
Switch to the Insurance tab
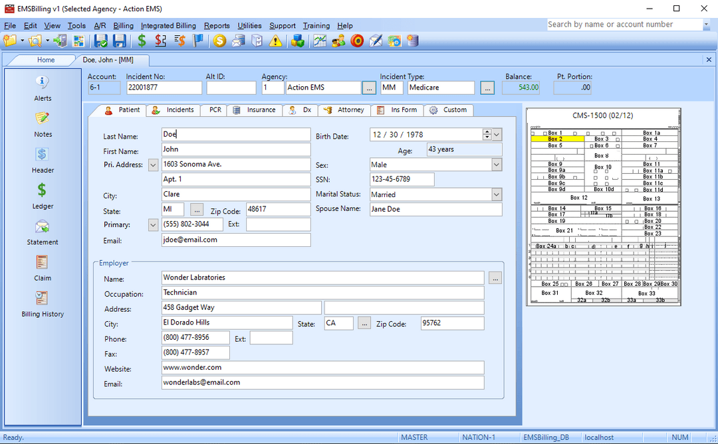click(255, 110)
